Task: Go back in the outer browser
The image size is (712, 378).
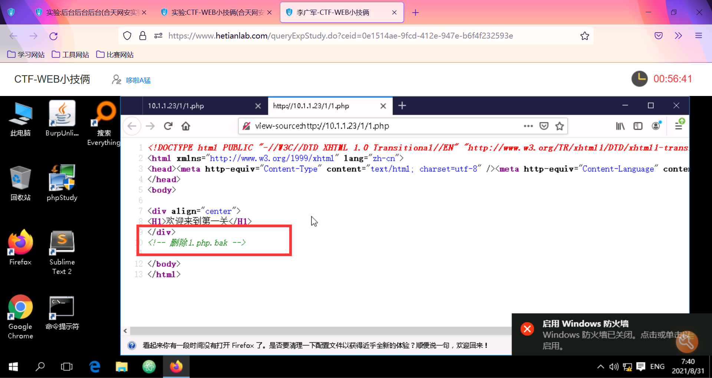Action: 13,36
